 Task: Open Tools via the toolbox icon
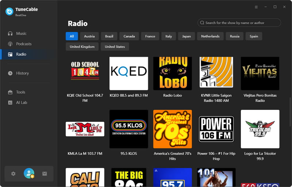click(10, 92)
